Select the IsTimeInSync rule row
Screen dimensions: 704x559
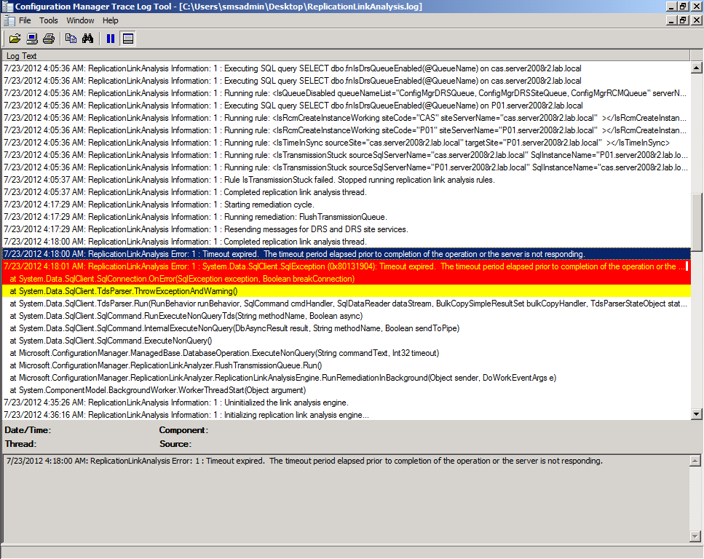346,143
